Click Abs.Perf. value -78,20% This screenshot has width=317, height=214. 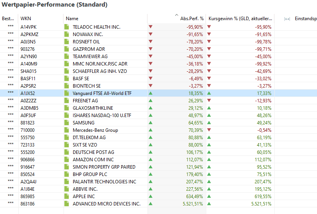[x=195, y=42]
